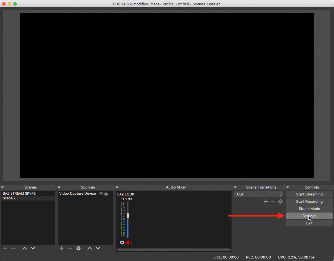The width and height of the screenshot is (334, 261).
Task: Open Settings from Controls
Action: (x=309, y=216)
